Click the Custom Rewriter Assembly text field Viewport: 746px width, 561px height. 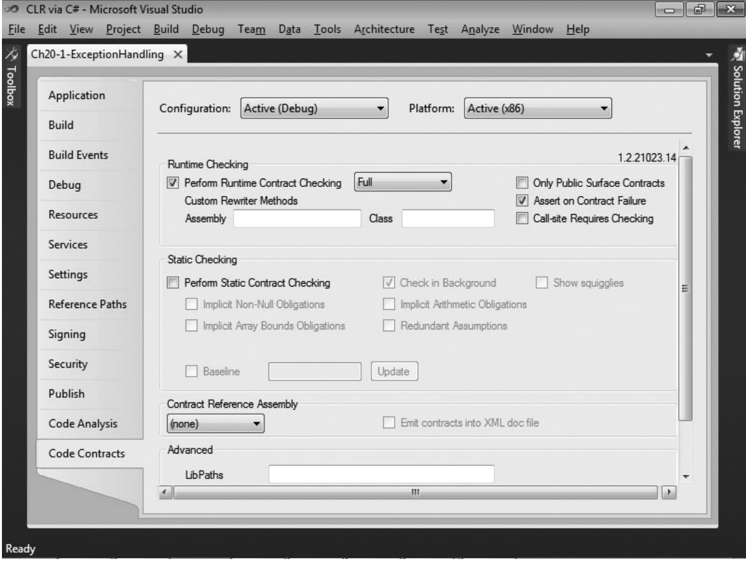pyautogui.click(x=297, y=219)
